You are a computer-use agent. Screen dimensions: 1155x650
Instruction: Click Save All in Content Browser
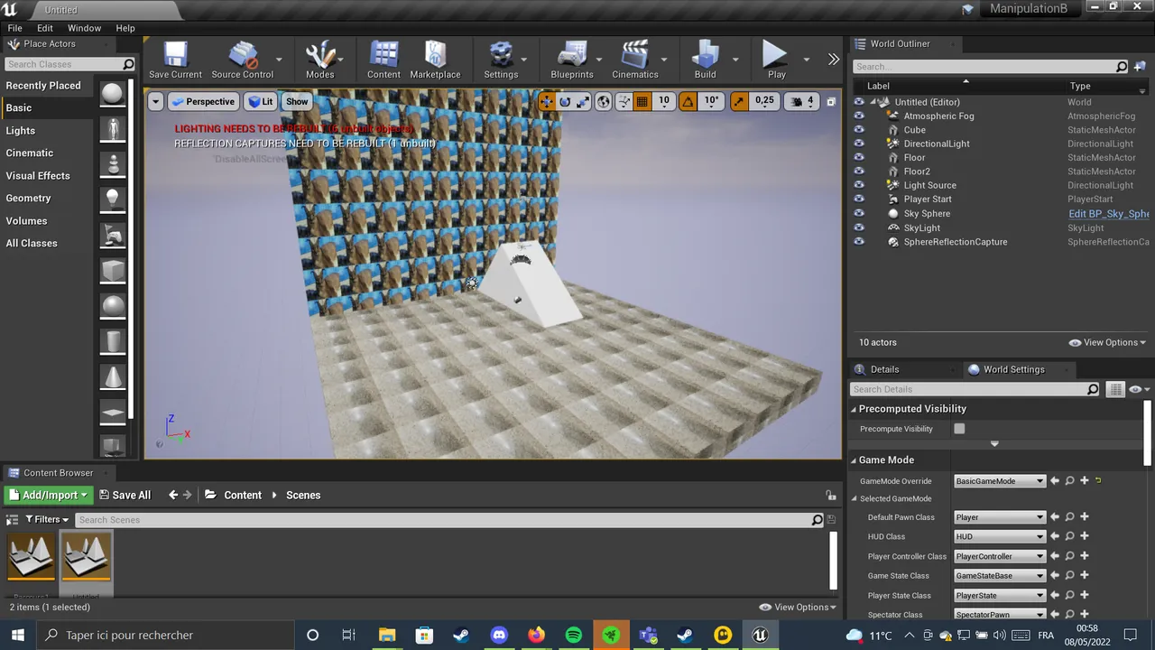(x=125, y=495)
